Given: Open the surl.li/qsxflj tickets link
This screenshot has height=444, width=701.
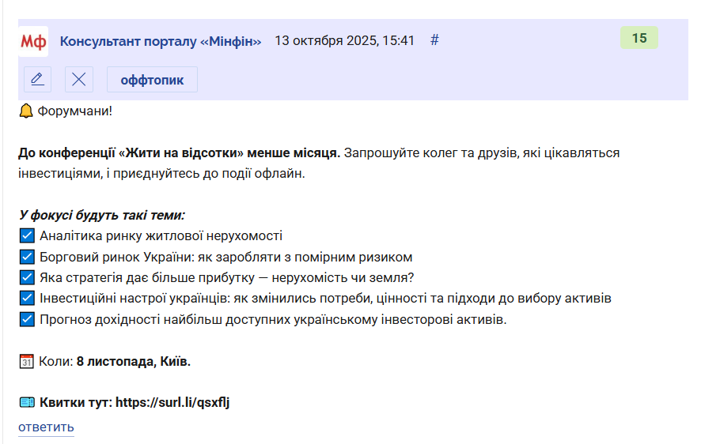Looking at the screenshot, I should coord(172,402).
